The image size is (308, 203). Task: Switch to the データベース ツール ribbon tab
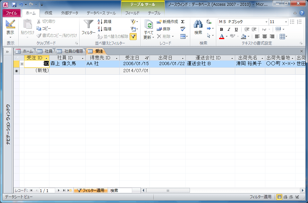(x=101, y=13)
